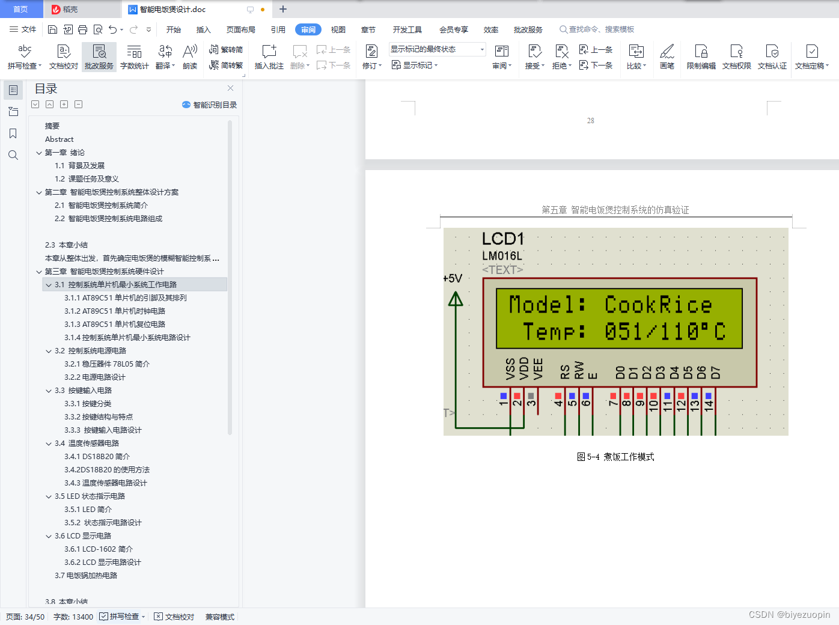Jump to heading 3.2.2 电源电路设计

95,377
